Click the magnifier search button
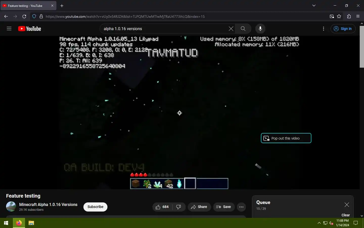Image resolution: width=364 pixels, height=228 pixels. (x=243, y=29)
